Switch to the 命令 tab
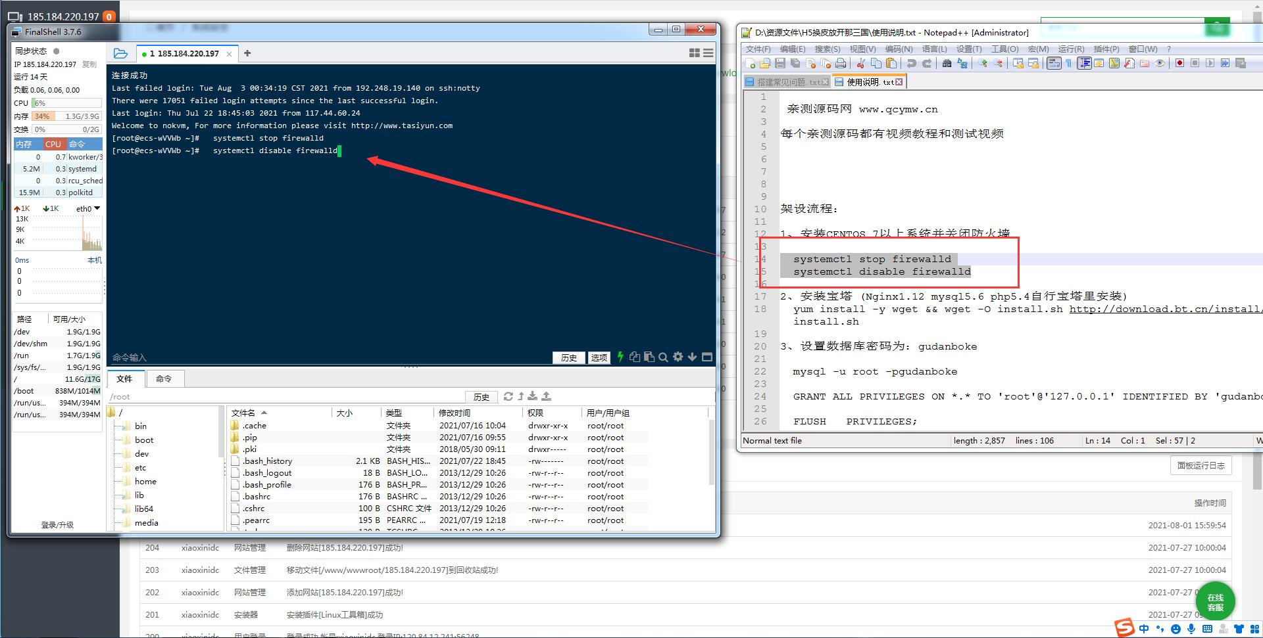The image size is (1263, 638). (164, 378)
